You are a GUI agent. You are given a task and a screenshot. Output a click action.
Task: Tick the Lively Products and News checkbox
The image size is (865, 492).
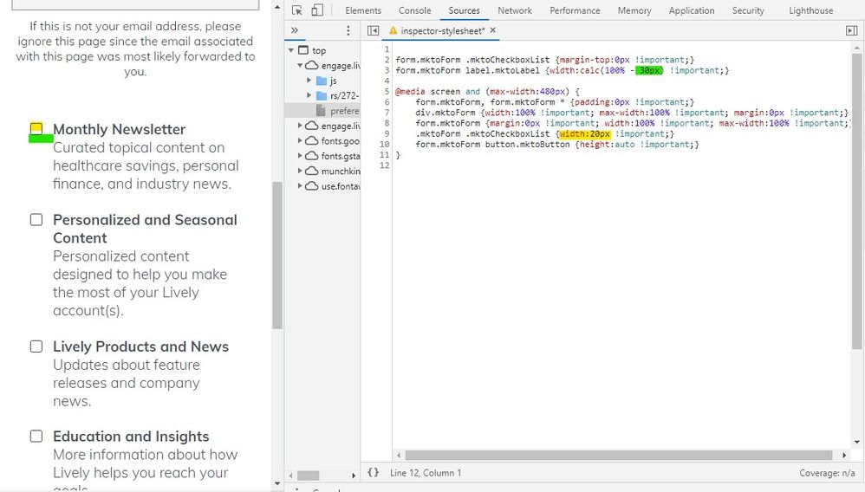(36, 346)
